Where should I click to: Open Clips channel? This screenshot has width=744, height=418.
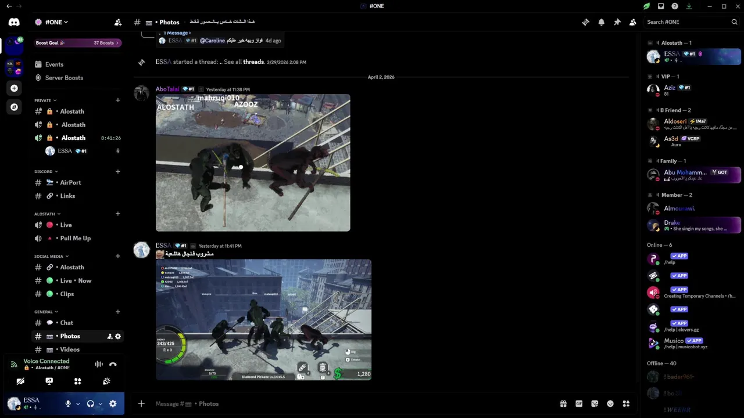click(77, 294)
